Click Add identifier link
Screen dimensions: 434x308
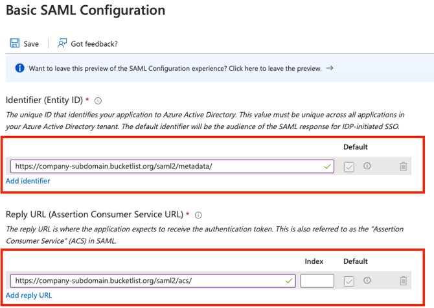pos(28,181)
